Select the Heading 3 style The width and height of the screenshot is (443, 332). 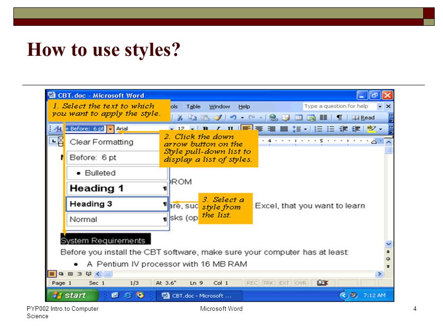117,204
